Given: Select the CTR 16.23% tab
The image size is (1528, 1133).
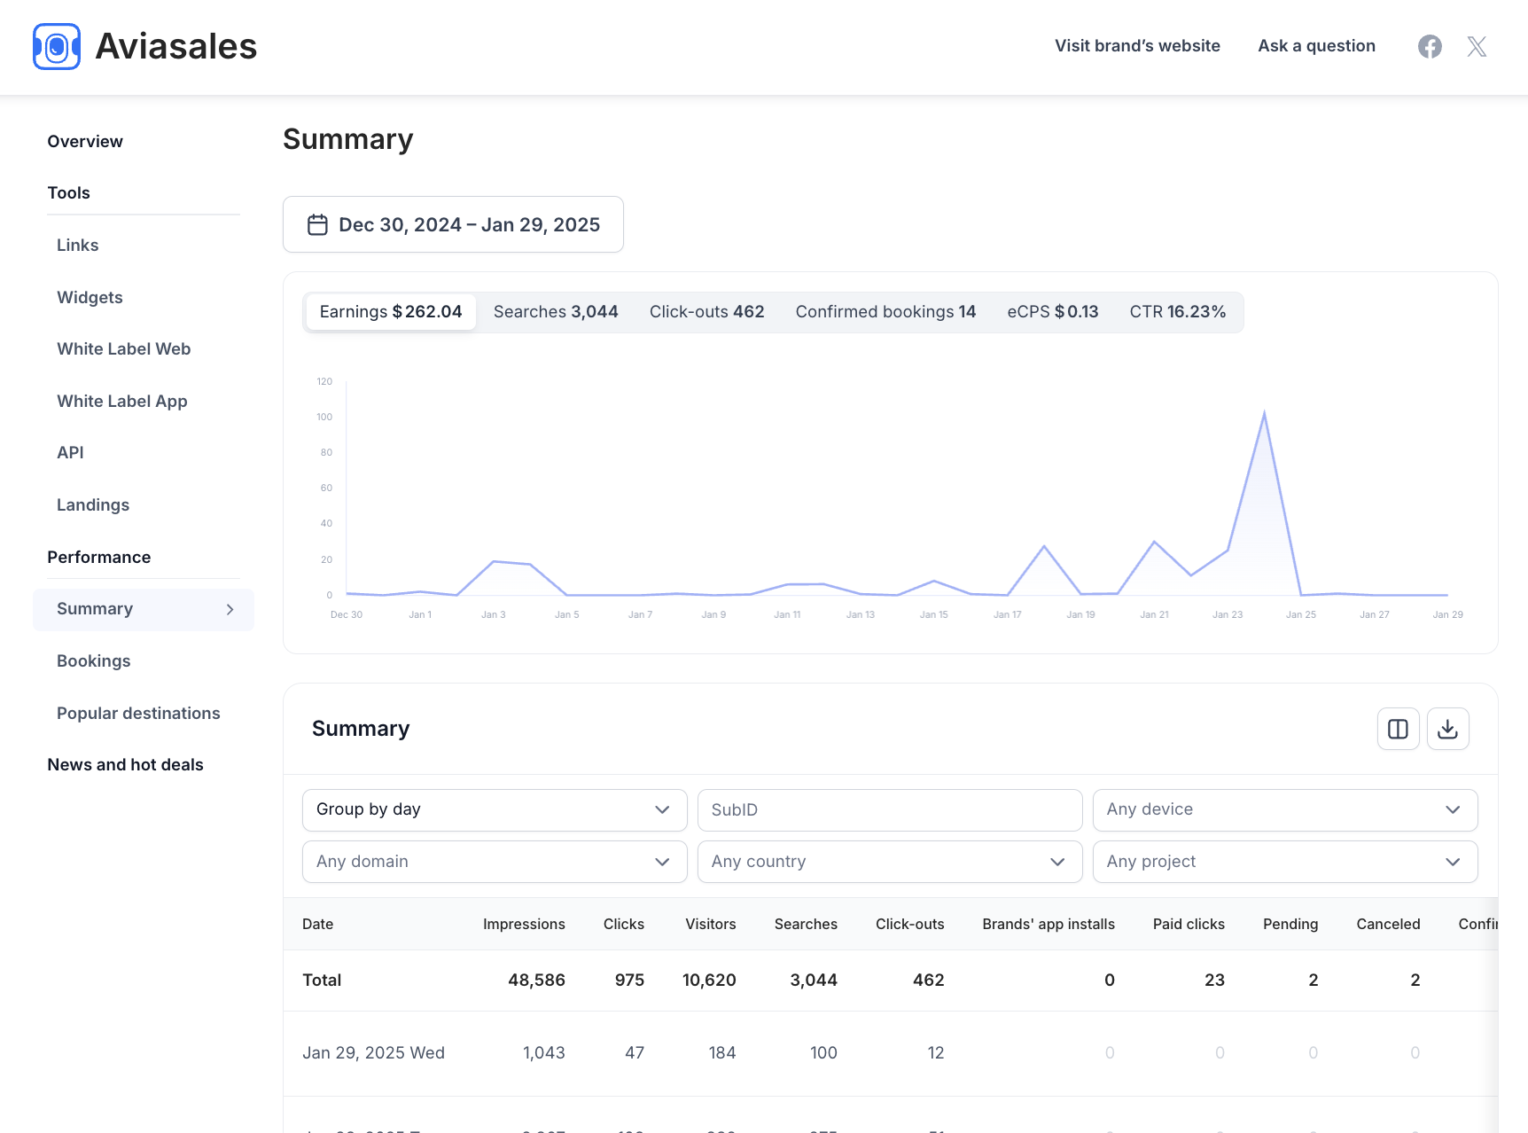Looking at the screenshot, I should click(x=1178, y=312).
